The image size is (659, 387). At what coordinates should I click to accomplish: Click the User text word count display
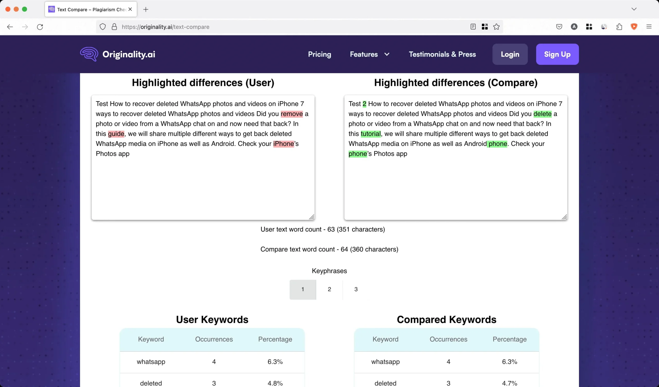pos(323,229)
